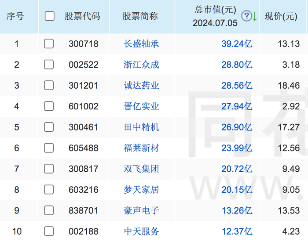Click market cap value 39.24亿
The width and height of the screenshot is (308, 242).
click(237, 43)
